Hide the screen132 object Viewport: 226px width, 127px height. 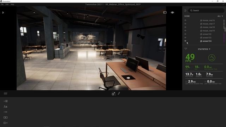click(185, 34)
